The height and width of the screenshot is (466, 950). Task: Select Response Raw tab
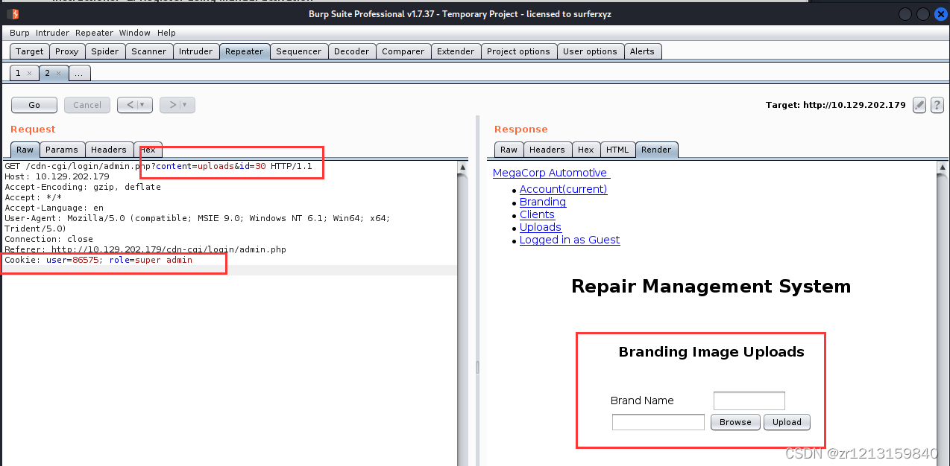coord(509,150)
